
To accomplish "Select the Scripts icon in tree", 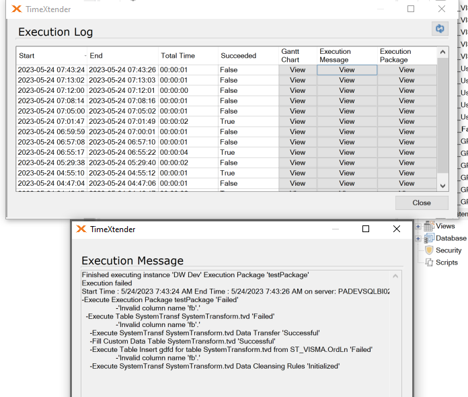I will coord(429,262).
